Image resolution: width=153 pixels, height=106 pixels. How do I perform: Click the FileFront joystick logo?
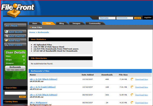[18, 10]
